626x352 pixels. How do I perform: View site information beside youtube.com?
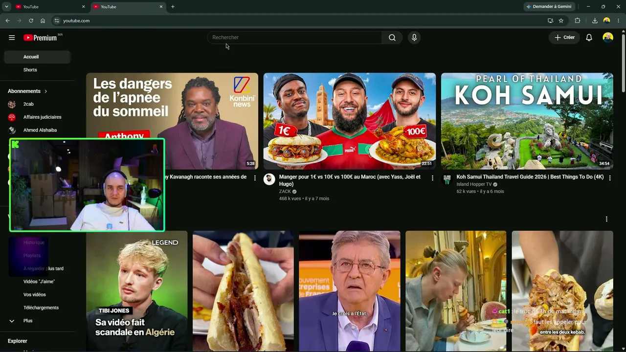point(57,21)
